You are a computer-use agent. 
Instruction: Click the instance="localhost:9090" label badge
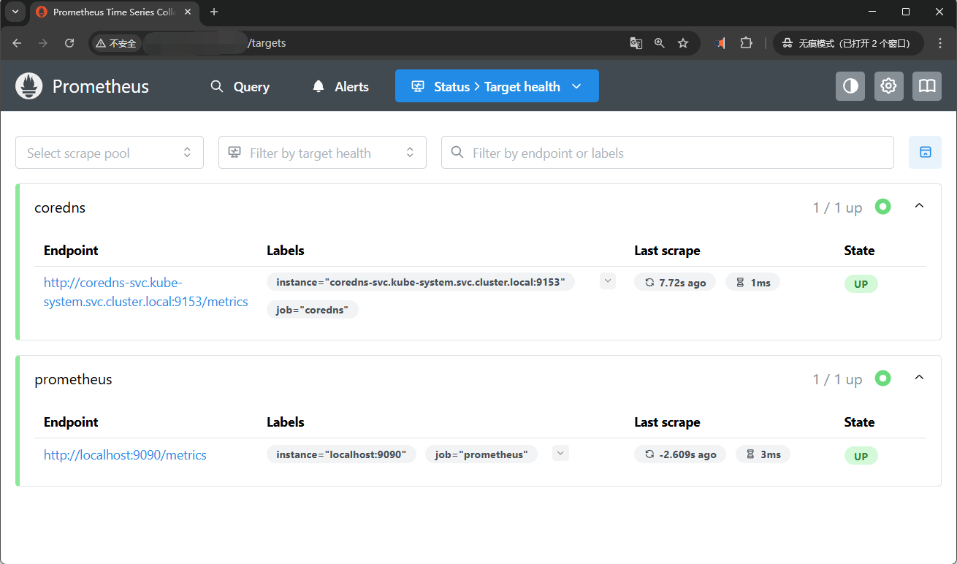(x=341, y=454)
